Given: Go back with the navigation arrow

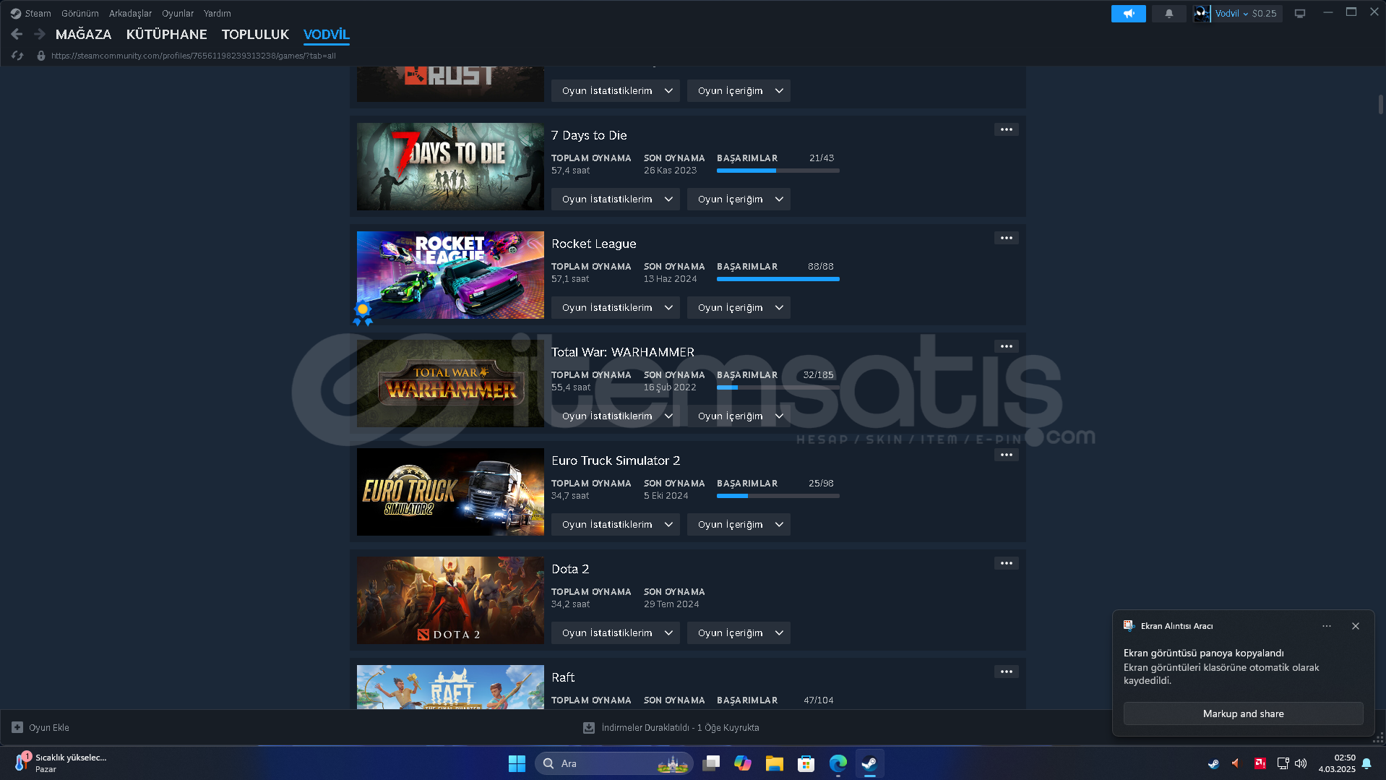Looking at the screenshot, I should coord(17,34).
